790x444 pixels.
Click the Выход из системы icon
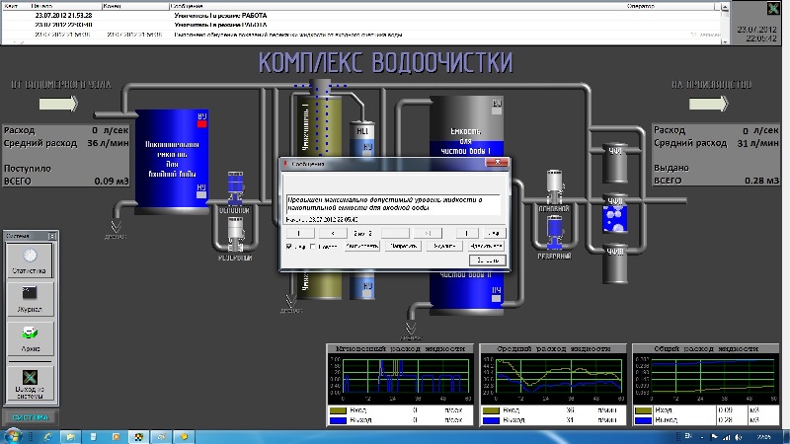pyautogui.click(x=31, y=377)
